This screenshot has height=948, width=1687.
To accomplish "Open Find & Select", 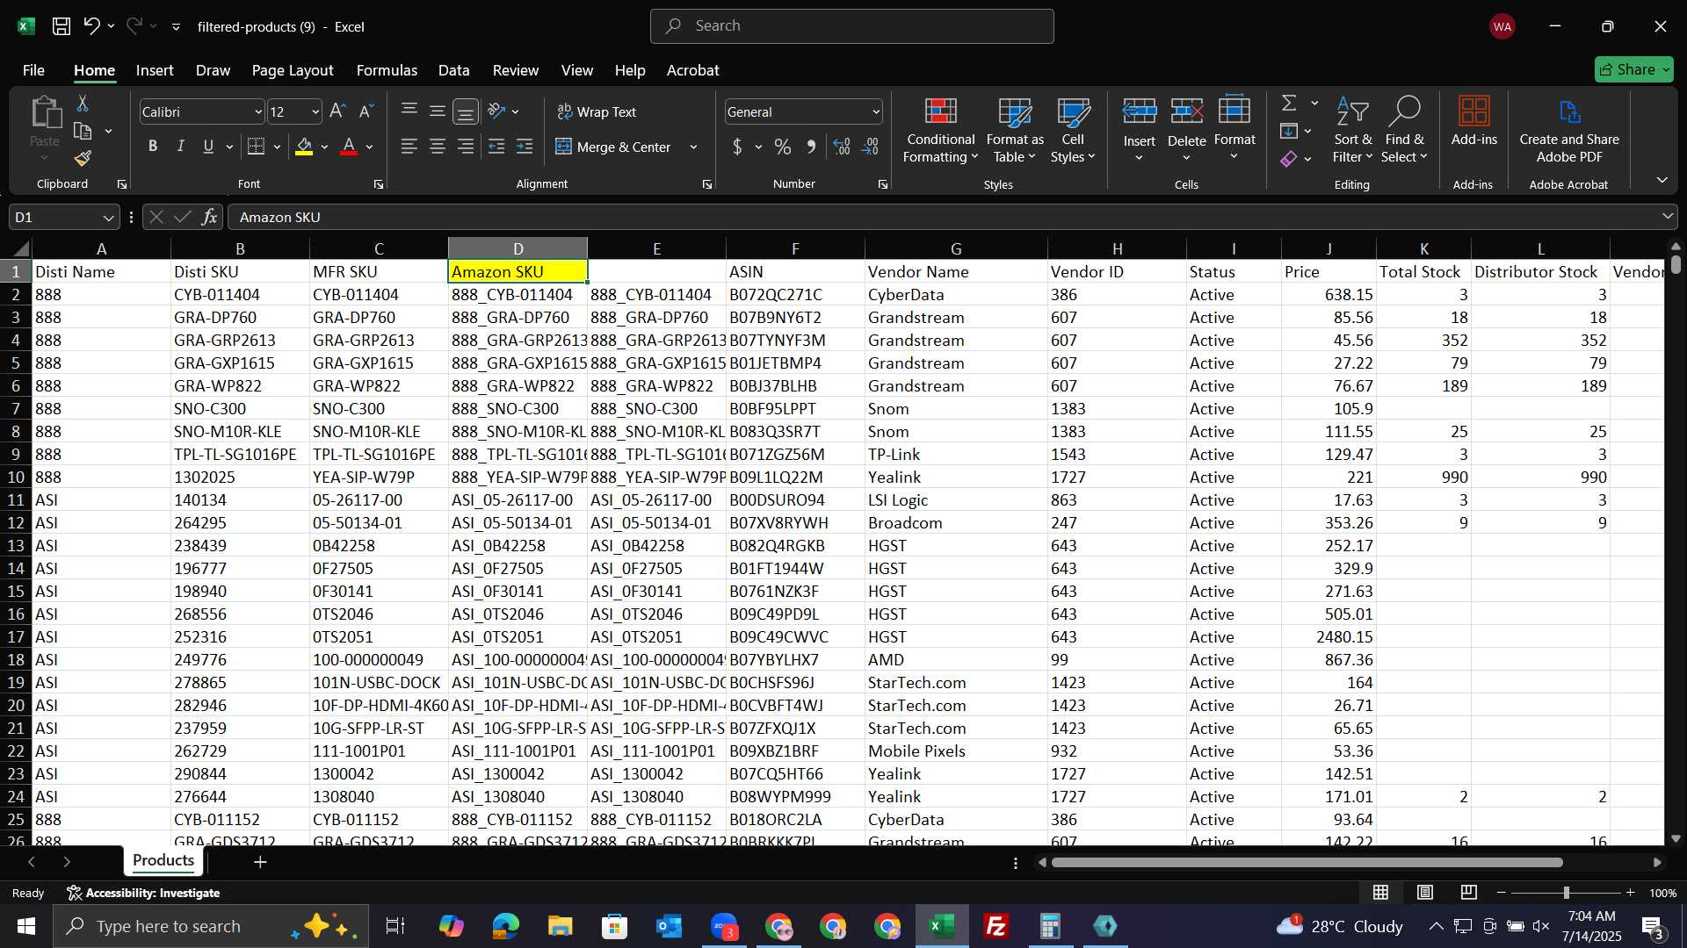I will point(1403,130).
